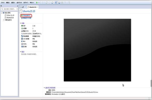Collapse the 虚拟机详细信息 section
The height and width of the screenshot is (100, 152).
(x=44, y=88)
